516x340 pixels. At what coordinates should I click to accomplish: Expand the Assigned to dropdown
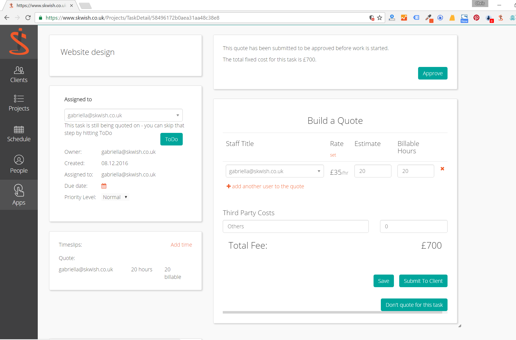[123, 115]
